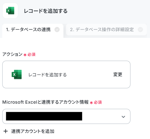Click the Excel icon in the page header

click(x=10, y=11)
